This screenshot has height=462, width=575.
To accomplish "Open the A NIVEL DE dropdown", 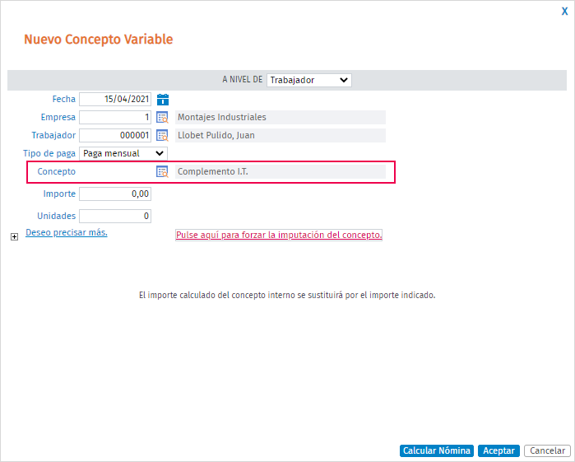I will pos(308,80).
